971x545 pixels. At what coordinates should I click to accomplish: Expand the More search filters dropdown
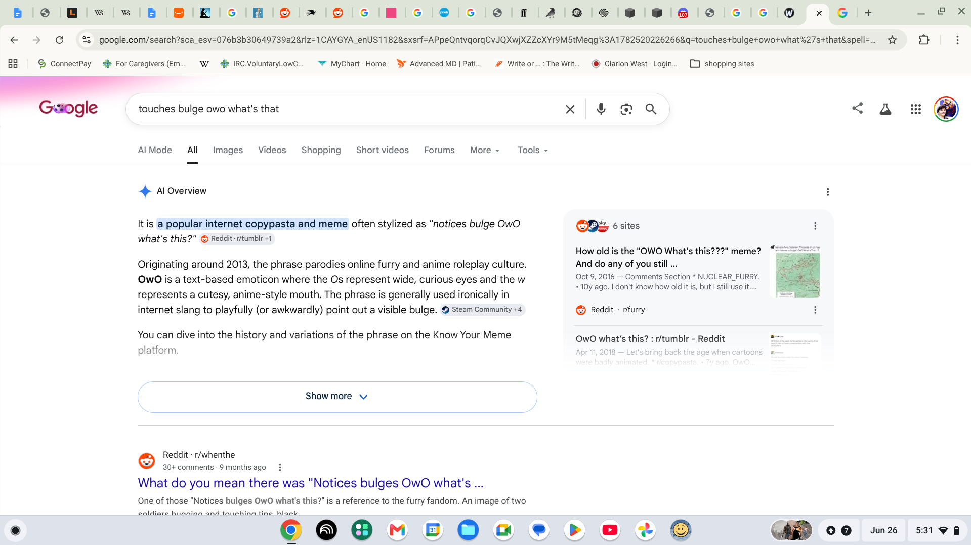pyautogui.click(x=485, y=150)
